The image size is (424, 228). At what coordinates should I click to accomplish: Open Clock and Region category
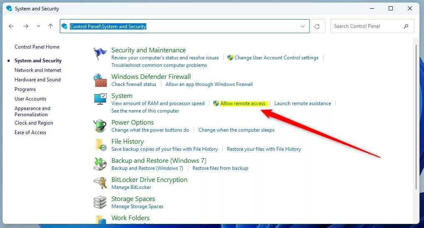(34, 123)
